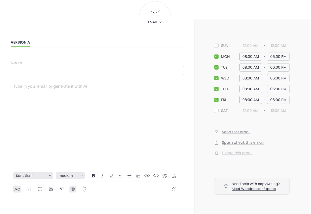Add a new version with the plus button
This screenshot has width=311, height=214.
[x=46, y=42]
